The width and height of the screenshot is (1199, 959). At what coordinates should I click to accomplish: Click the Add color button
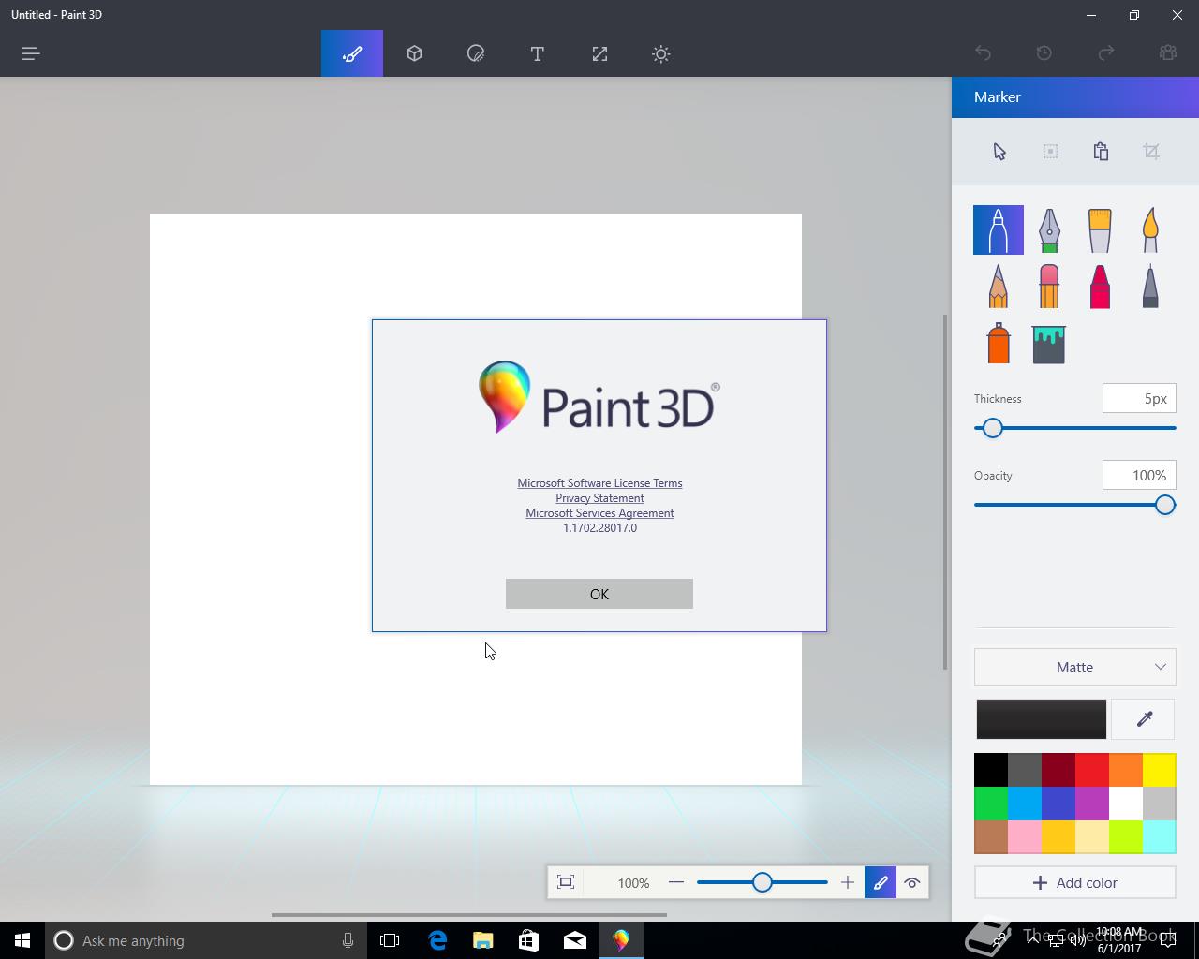coord(1075,882)
